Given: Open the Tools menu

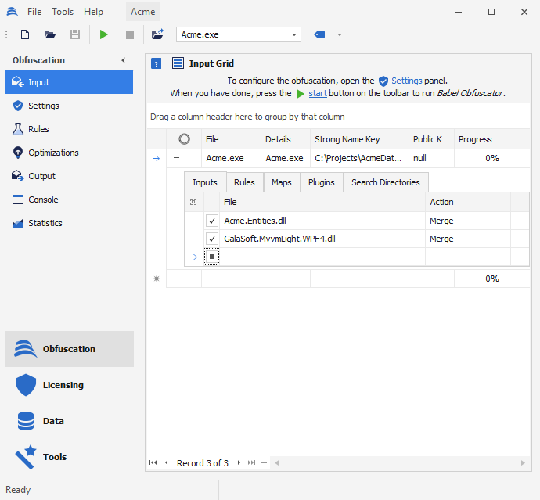Looking at the screenshot, I should (63, 12).
